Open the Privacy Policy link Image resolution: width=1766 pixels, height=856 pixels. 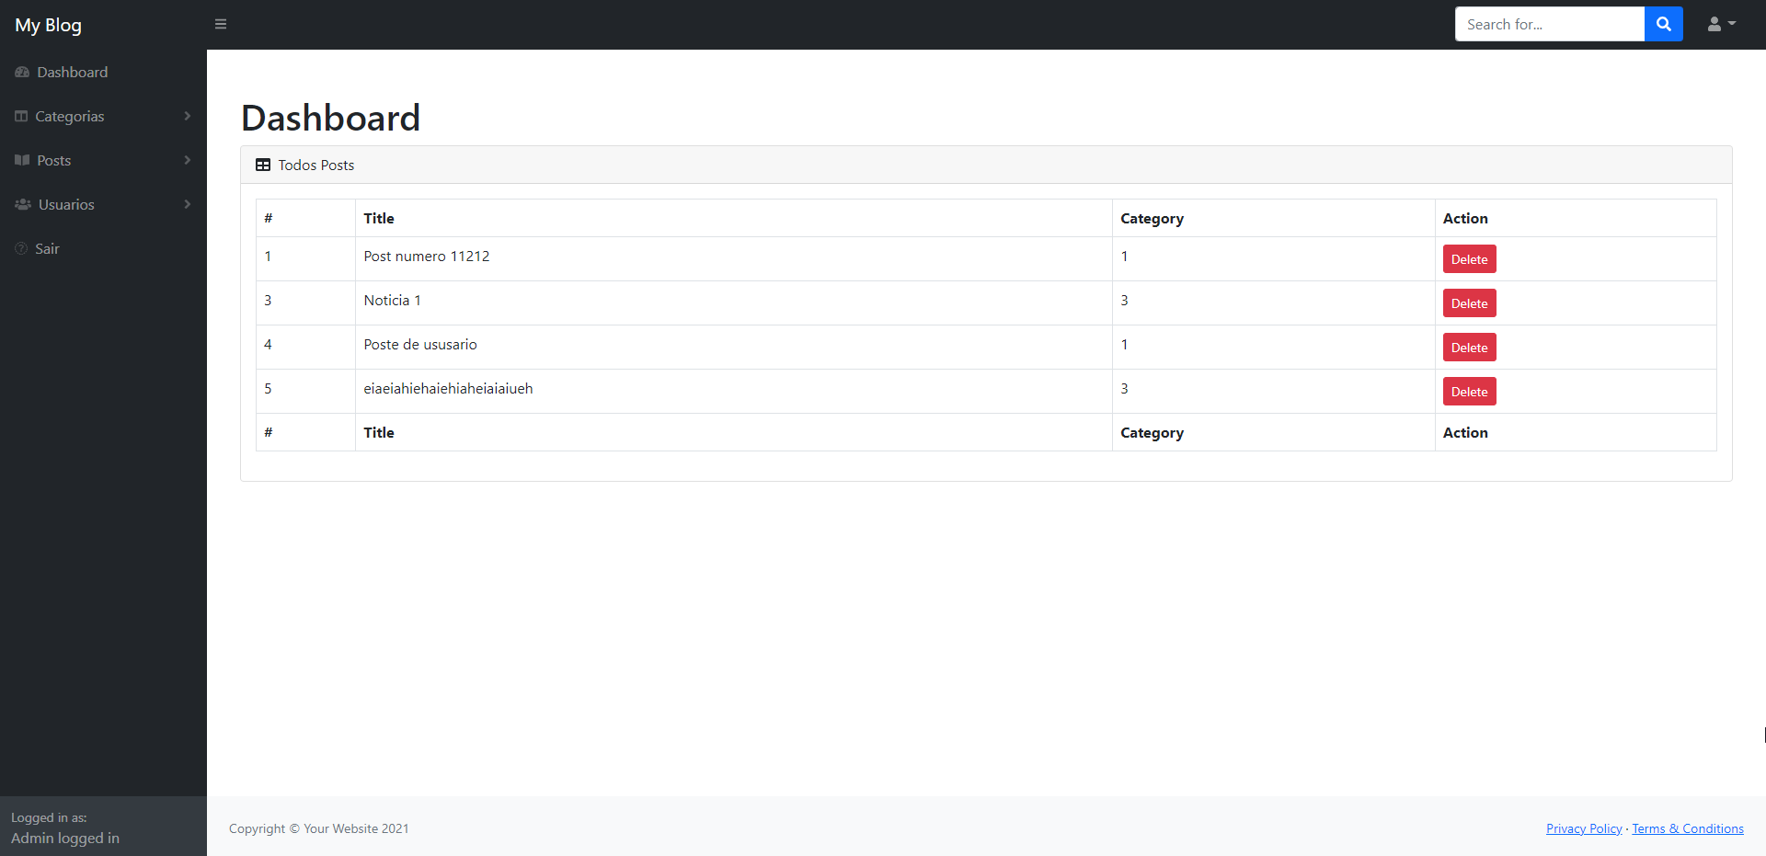pyautogui.click(x=1584, y=828)
